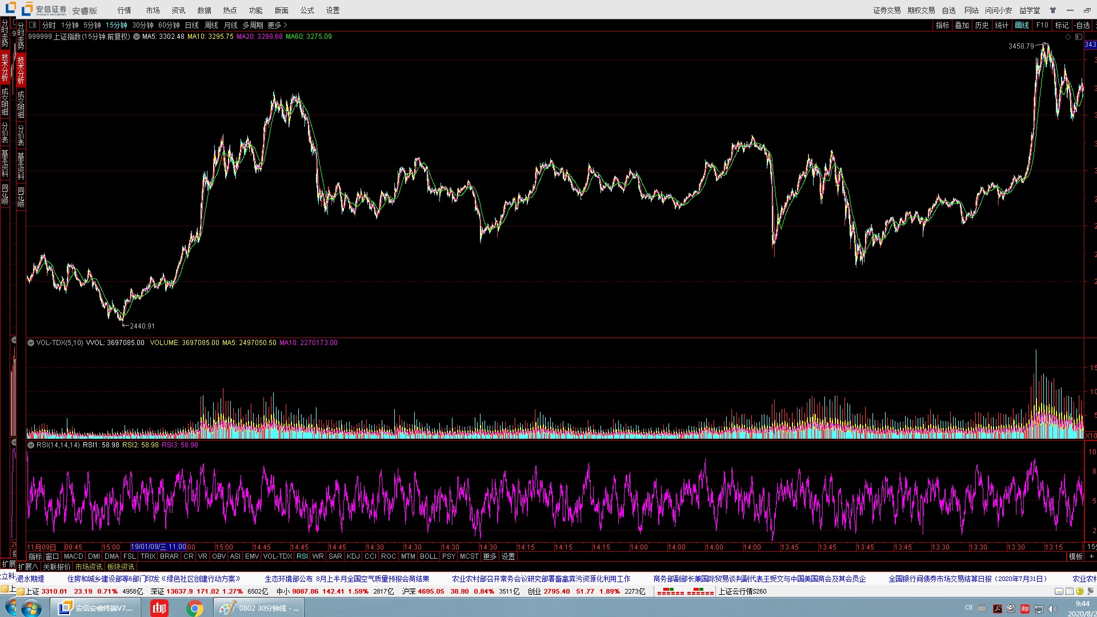The height and width of the screenshot is (617, 1097).
Task: Click 标记 mark button
Action: (1062, 25)
